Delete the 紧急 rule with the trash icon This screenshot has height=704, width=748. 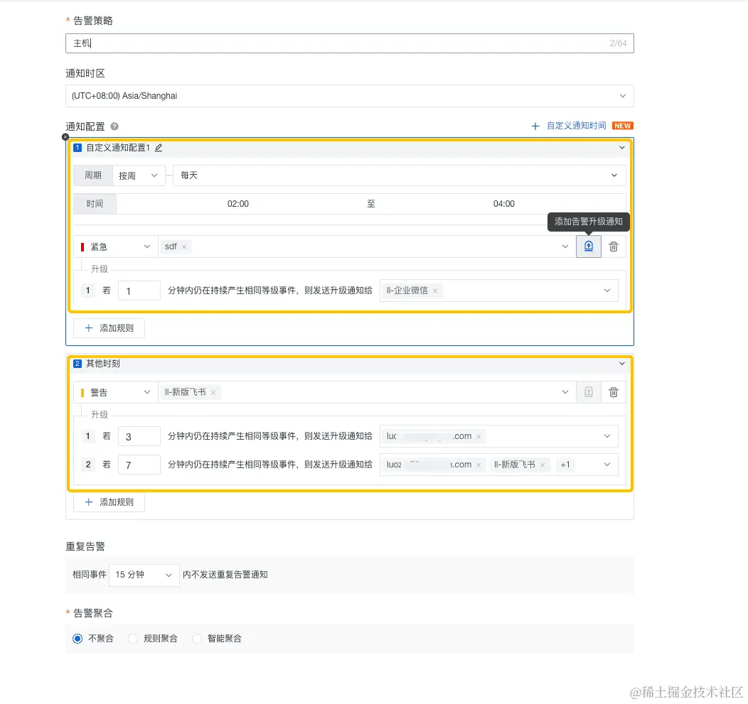pyautogui.click(x=614, y=247)
